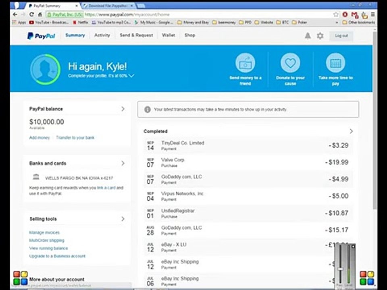Click WELLS FARGO BK NA IOWA account
This screenshot has width=387, height=290.
point(79,178)
